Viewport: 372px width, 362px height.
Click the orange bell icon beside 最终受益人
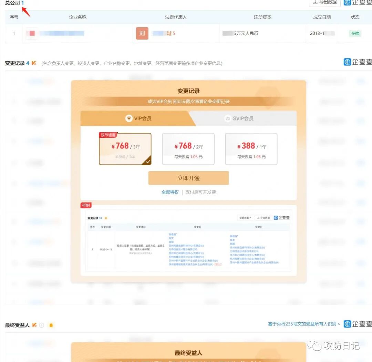(51, 325)
